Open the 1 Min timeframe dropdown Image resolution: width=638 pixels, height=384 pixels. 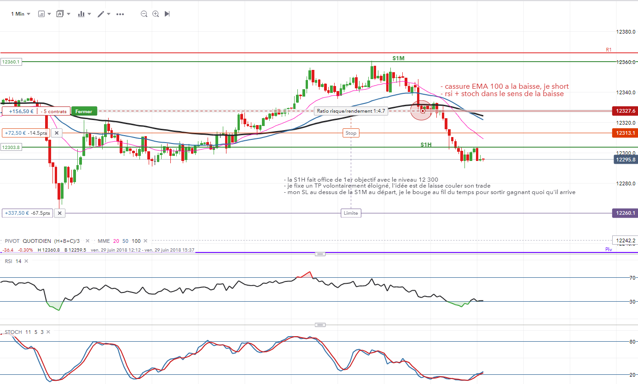(21, 14)
